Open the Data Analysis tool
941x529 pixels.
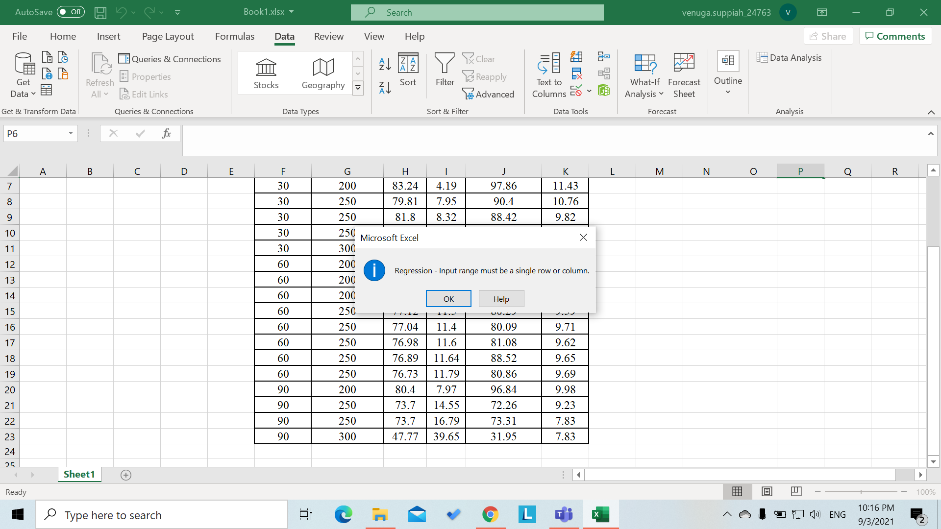(789, 57)
